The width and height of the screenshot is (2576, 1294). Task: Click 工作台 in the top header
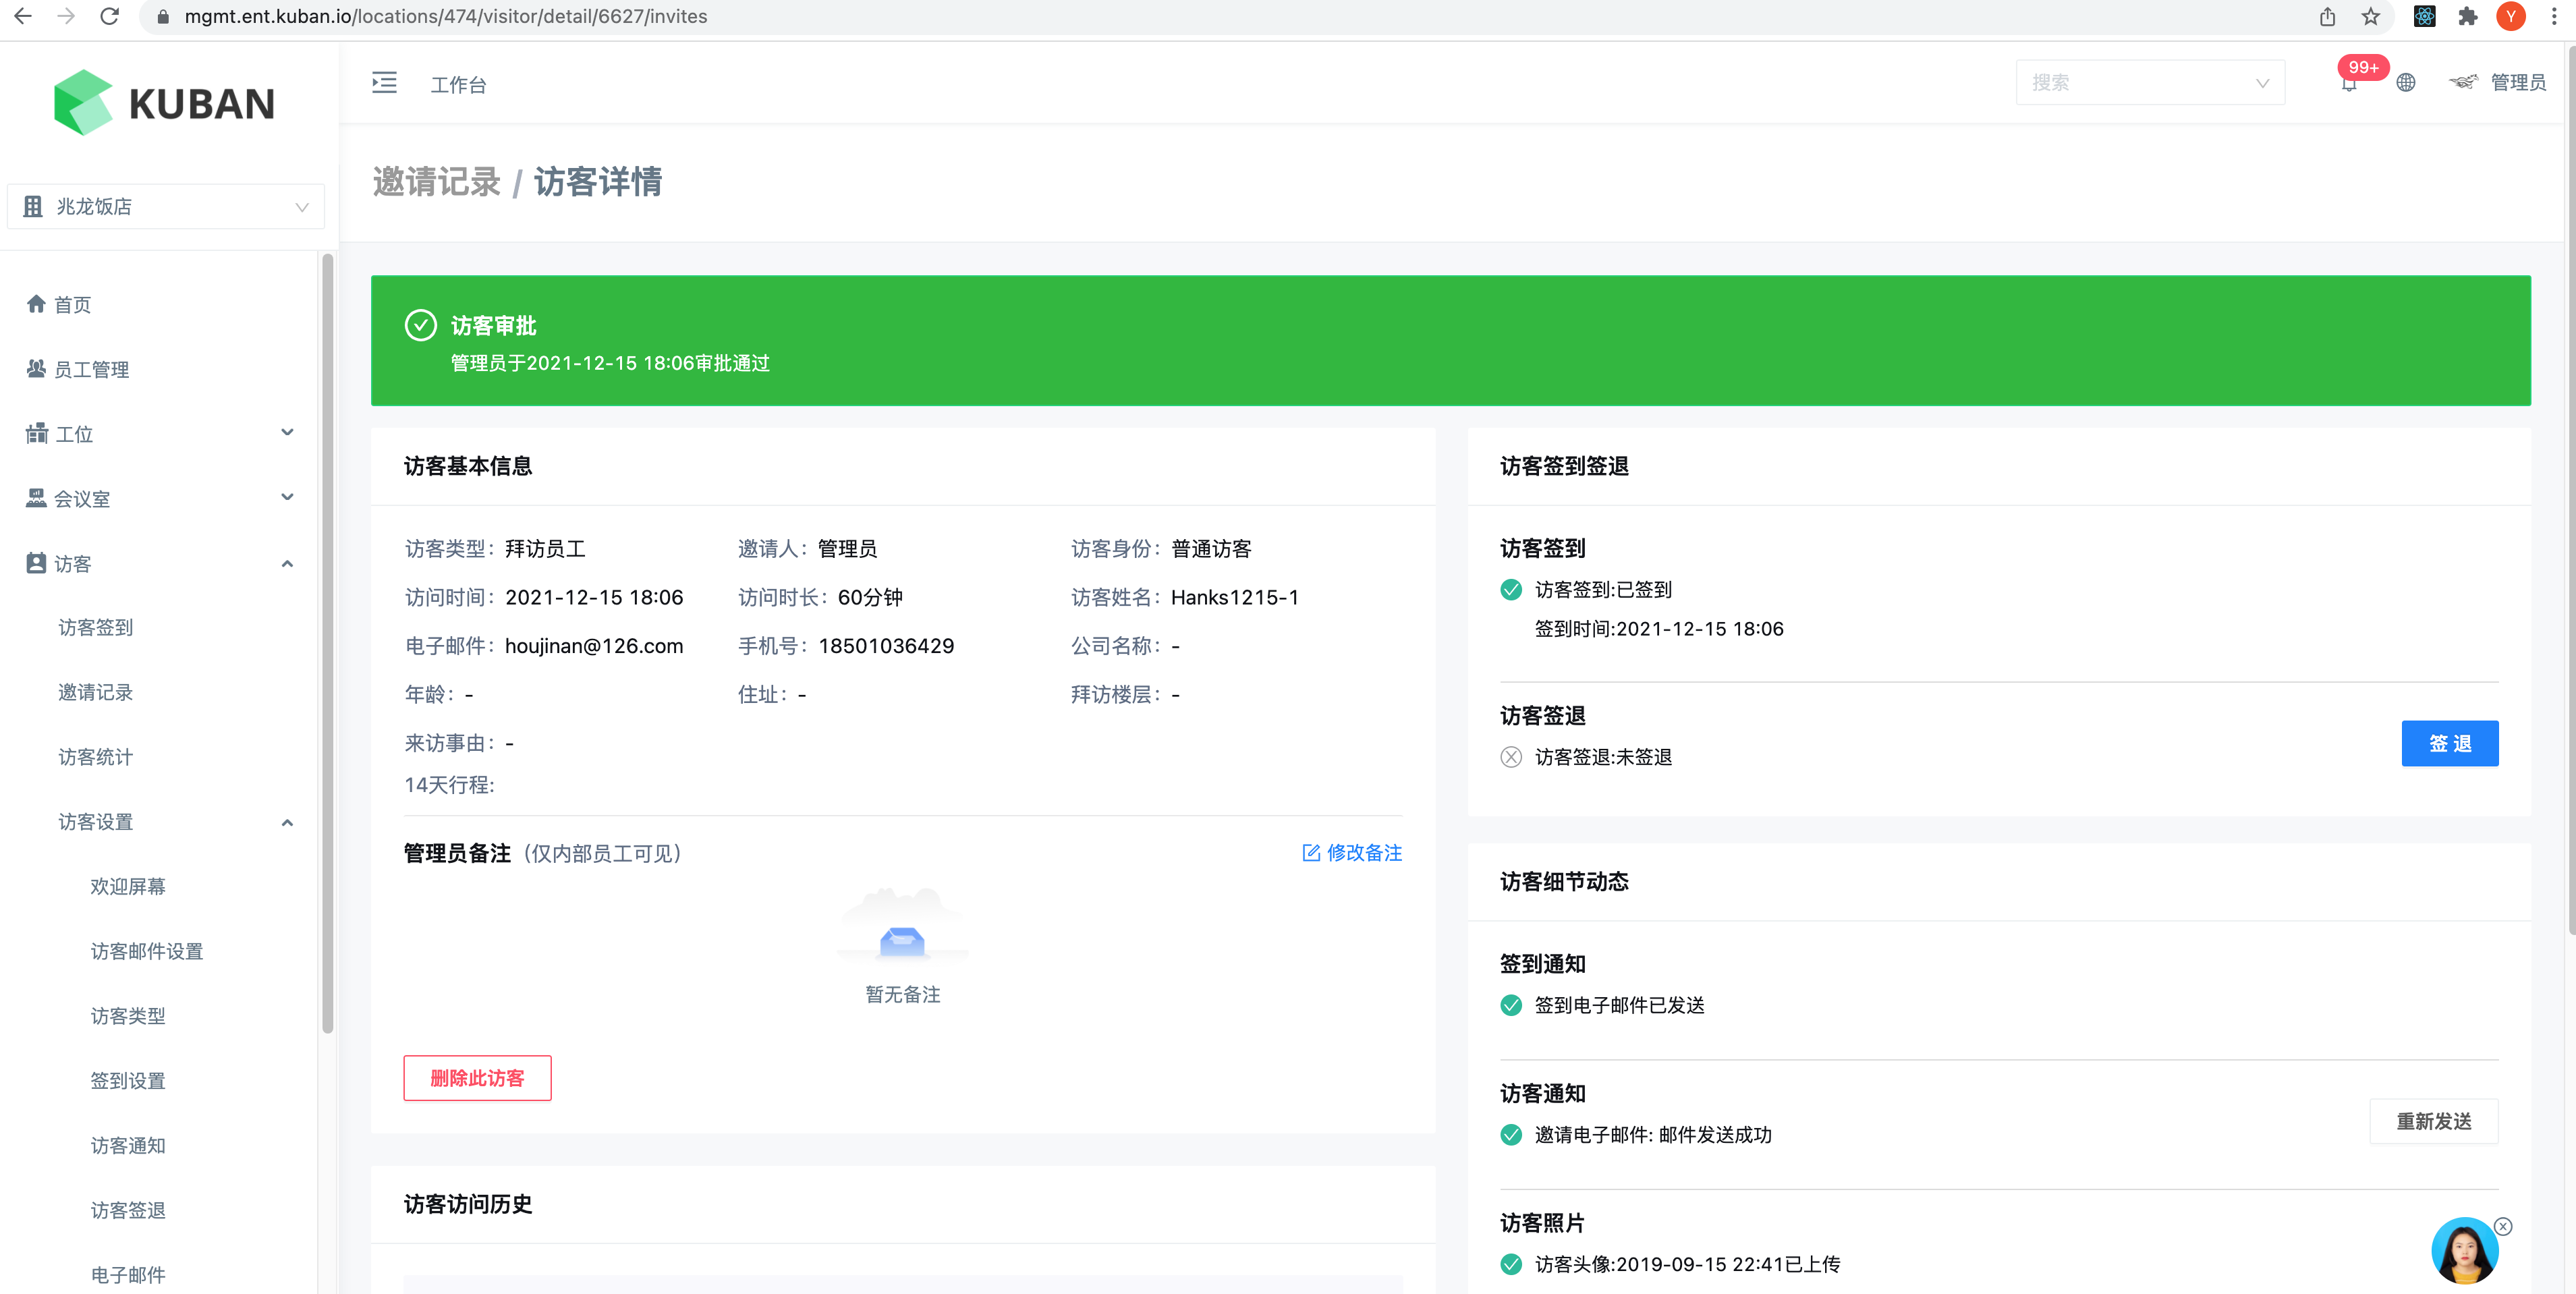click(458, 84)
